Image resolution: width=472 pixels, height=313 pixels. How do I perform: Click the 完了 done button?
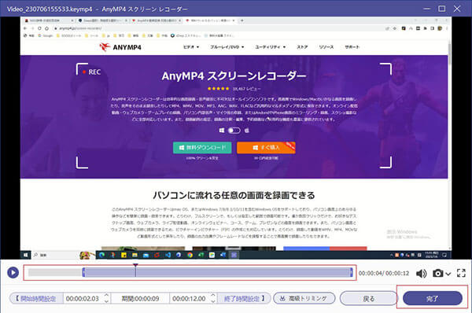tap(433, 298)
